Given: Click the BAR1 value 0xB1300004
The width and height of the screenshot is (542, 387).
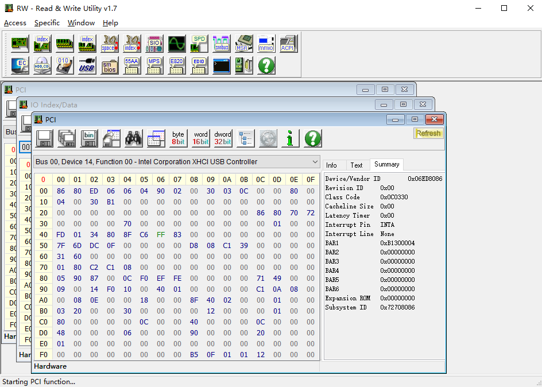Looking at the screenshot, I should (x=397, y=243).
